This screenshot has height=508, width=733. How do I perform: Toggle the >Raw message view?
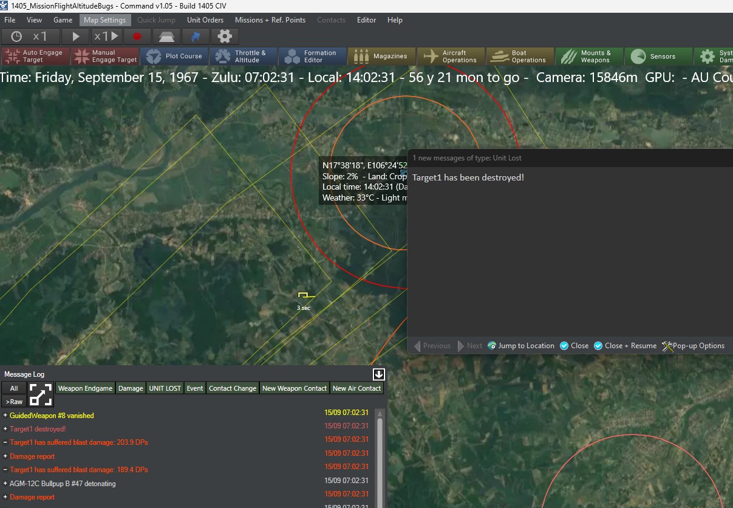pyautogui.click(x=14, y=402)
